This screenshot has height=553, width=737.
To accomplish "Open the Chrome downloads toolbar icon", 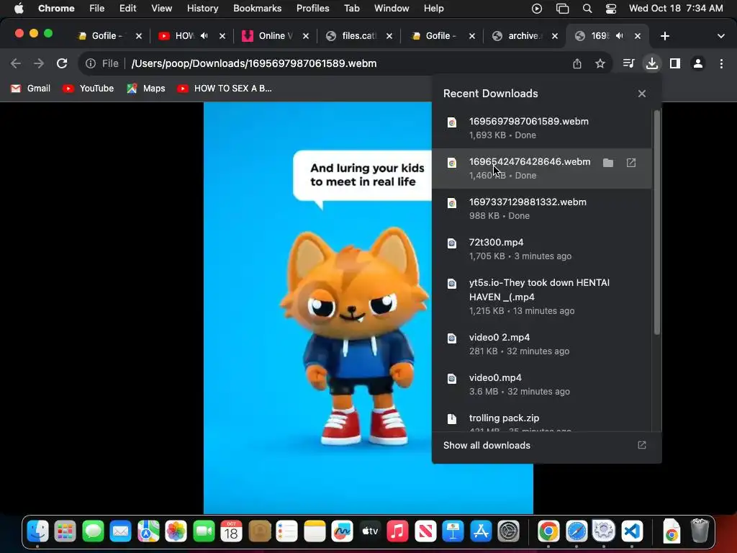I will click(x=651, y=63).
